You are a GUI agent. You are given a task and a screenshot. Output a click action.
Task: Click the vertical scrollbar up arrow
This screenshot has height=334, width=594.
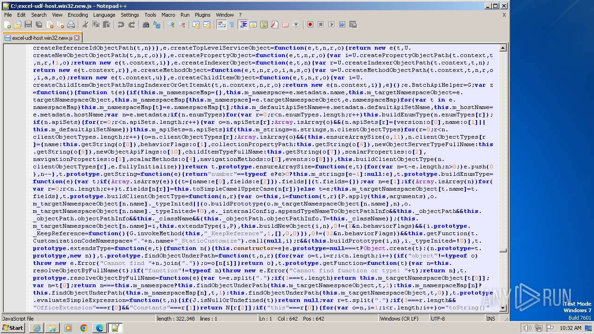tap(504, 48)
